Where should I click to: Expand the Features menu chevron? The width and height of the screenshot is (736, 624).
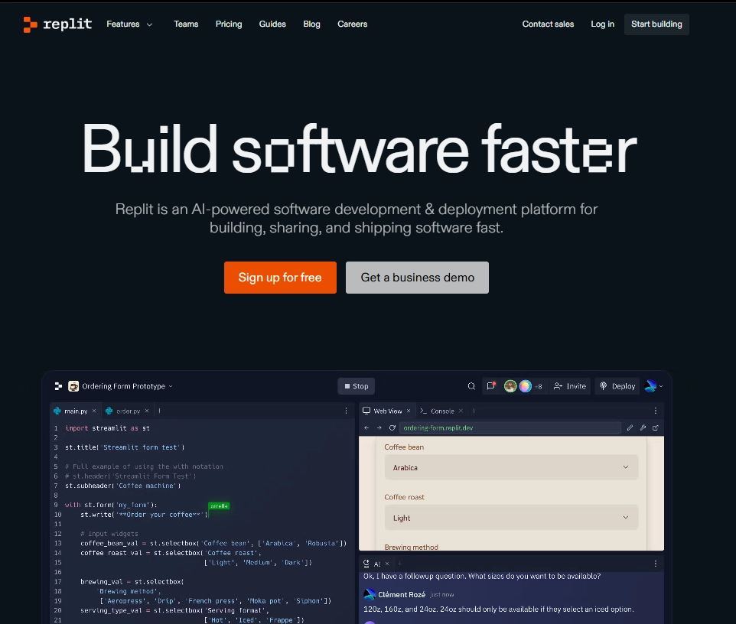[x=149, y=24]
